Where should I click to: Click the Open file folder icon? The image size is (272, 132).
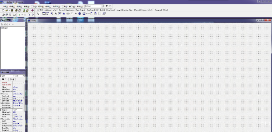(x=7, y=10)
